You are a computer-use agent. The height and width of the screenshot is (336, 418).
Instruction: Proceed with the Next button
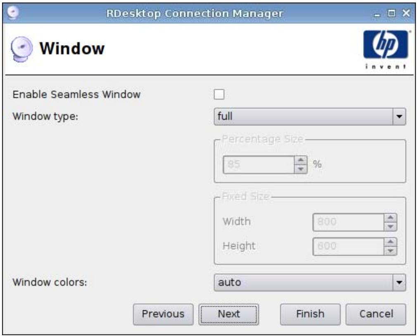229,314
